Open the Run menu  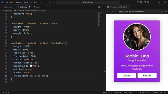click(x=36, y=2)
